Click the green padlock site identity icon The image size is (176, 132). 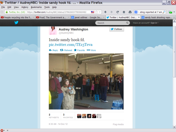[7, 12]
